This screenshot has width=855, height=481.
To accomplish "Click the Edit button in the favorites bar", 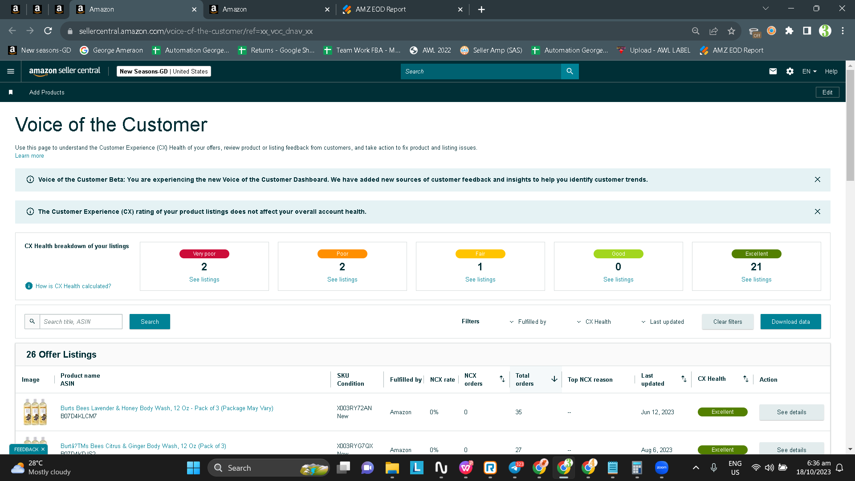I will click(827, 92).
